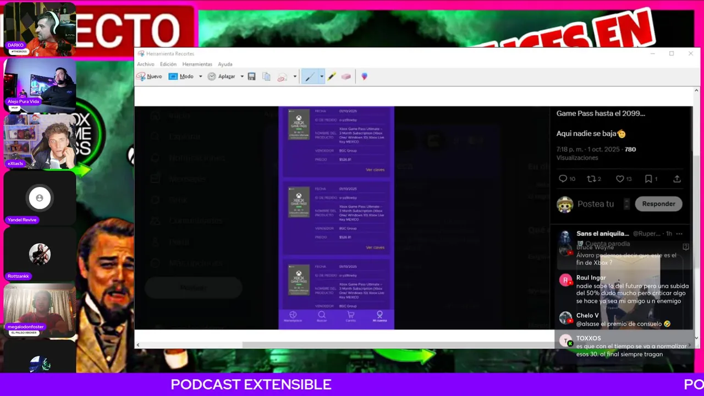Click the eXtasis webcam feed
704x396 pixels.
[40, 142]
